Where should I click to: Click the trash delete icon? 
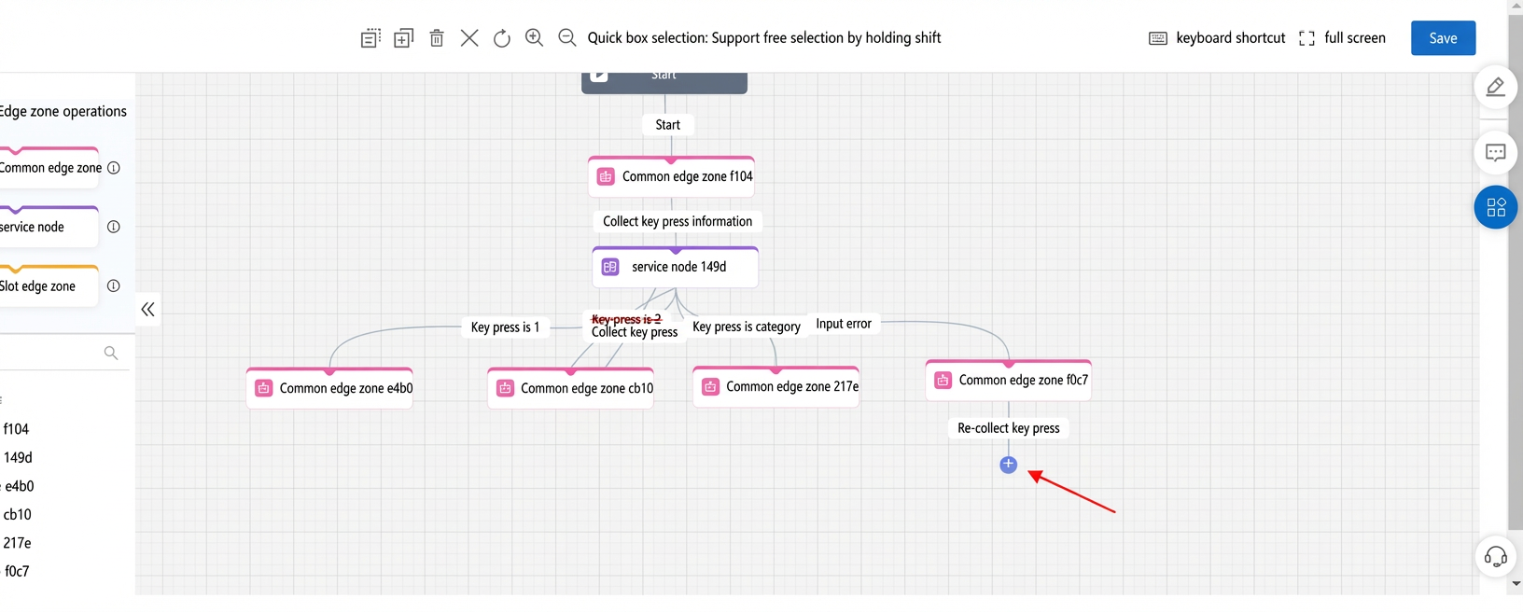(x=437, y=38)
